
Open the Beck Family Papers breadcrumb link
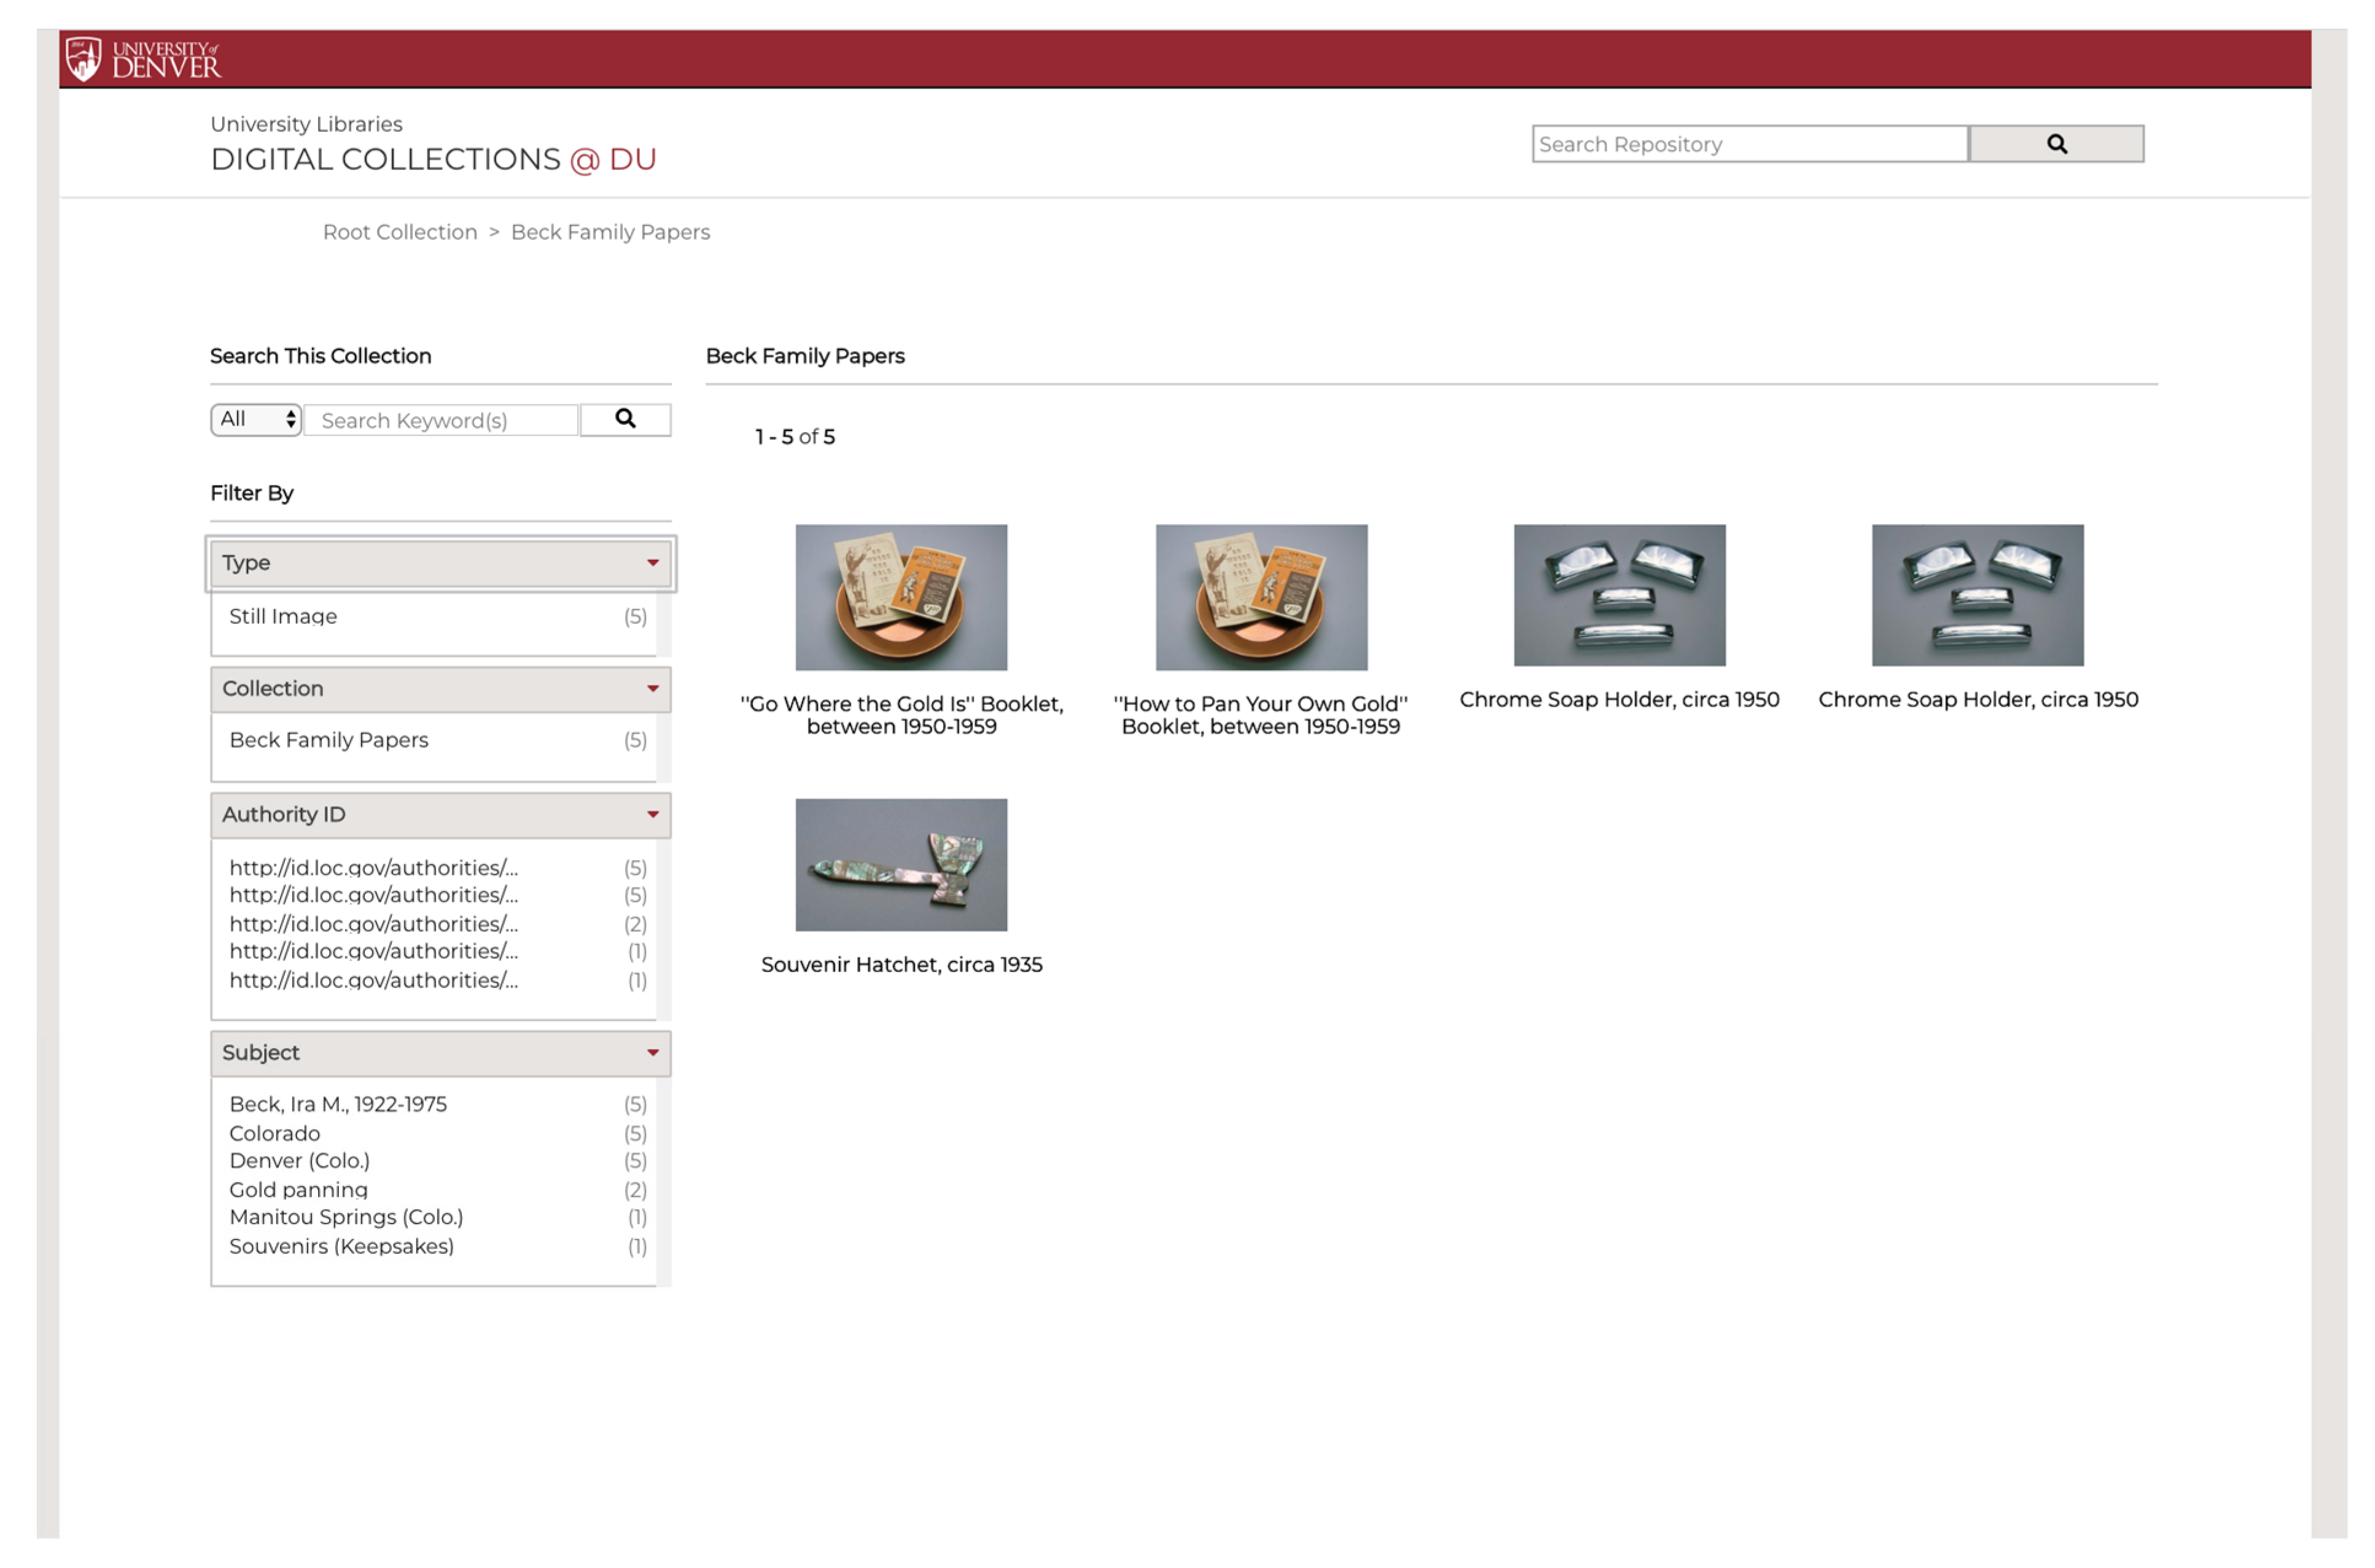coord(610,232)
